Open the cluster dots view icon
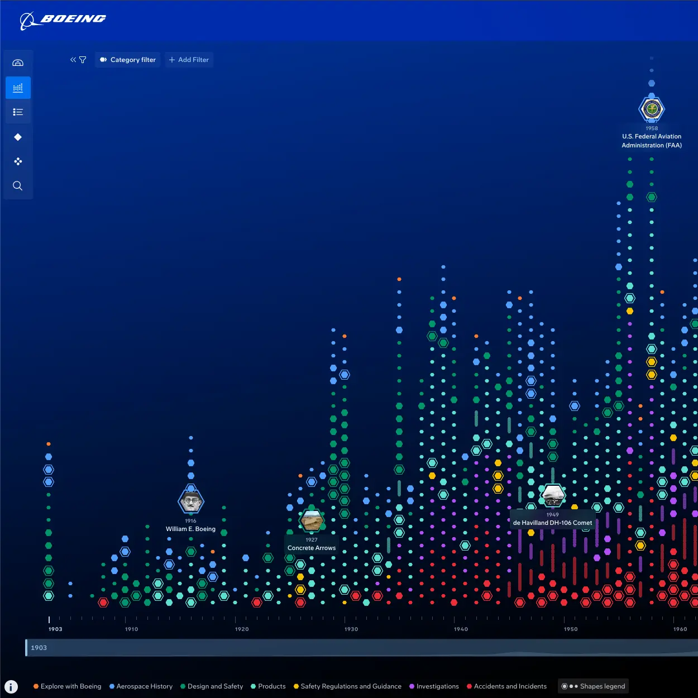Image resolution: width=698 pixels, height=698 pixels. coord(18,161)
